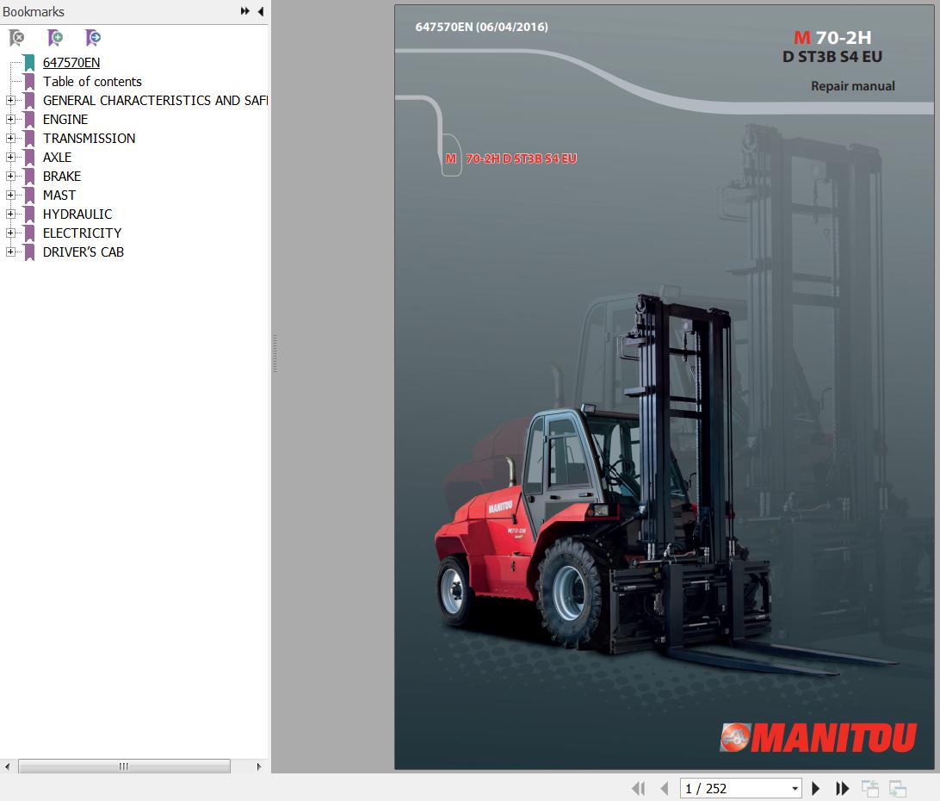
Task: Click the Table of contents bookmark icon
Action: (29, 82)
